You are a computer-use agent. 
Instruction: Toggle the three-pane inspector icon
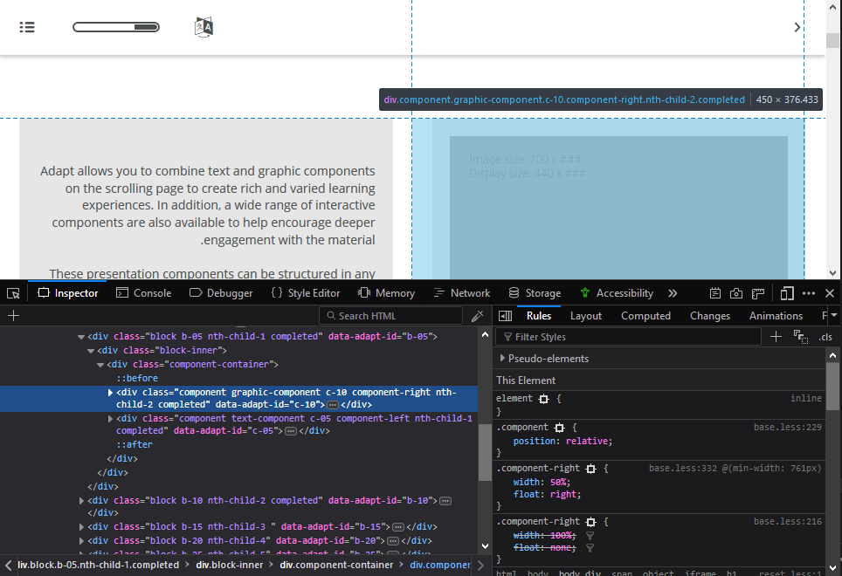pos(506,316)
